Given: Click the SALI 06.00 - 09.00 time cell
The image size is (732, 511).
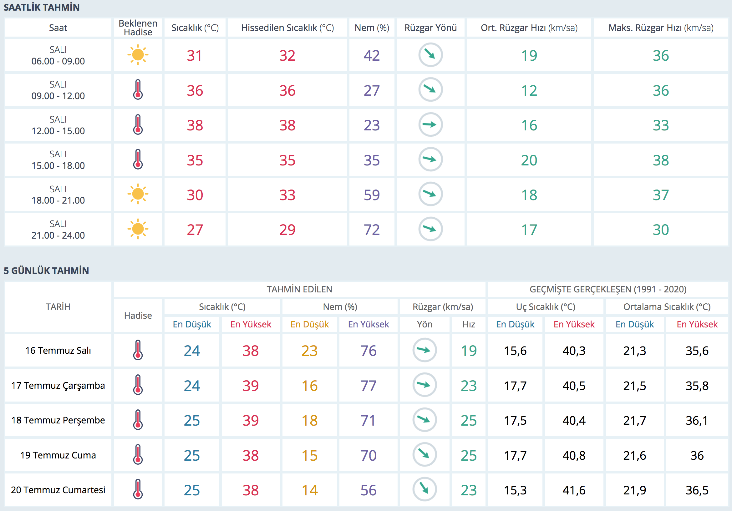Looking at the screenshot, I should pyautogui.click(x=58, y=55).
